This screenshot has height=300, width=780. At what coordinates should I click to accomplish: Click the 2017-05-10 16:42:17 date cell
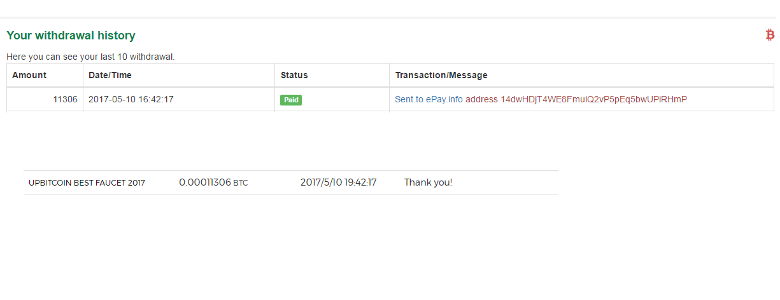[131, 99]
